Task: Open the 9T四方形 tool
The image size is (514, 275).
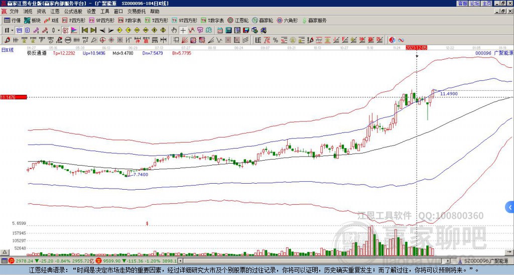Action: [184, 20]
